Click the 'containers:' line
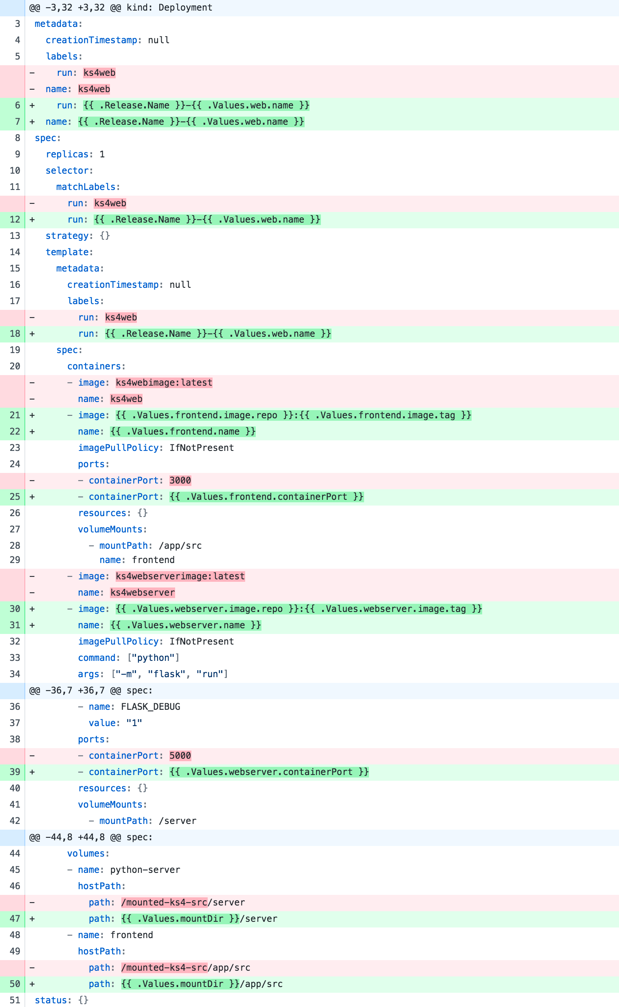The width and height of the screenshot is (619, 1007). coord(322,367)
